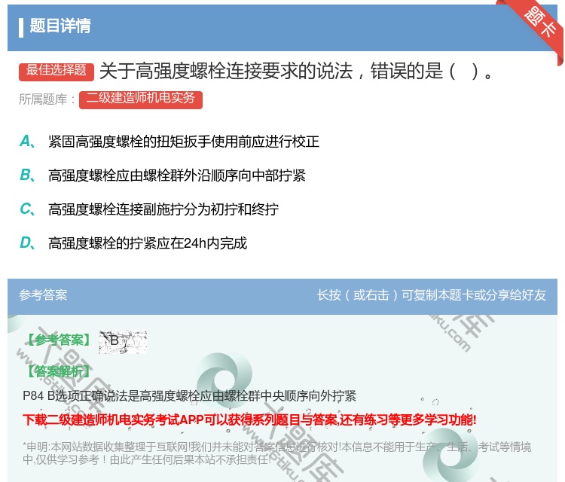Click the letter D option marker
The width and height of the screenshot is (565, 482).
[27, 243]
